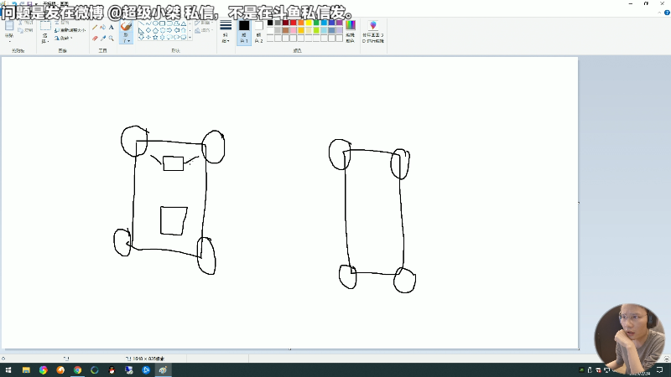Select the Eraser tool
Screen dimensions: 671x377
(x=95, y=38)
